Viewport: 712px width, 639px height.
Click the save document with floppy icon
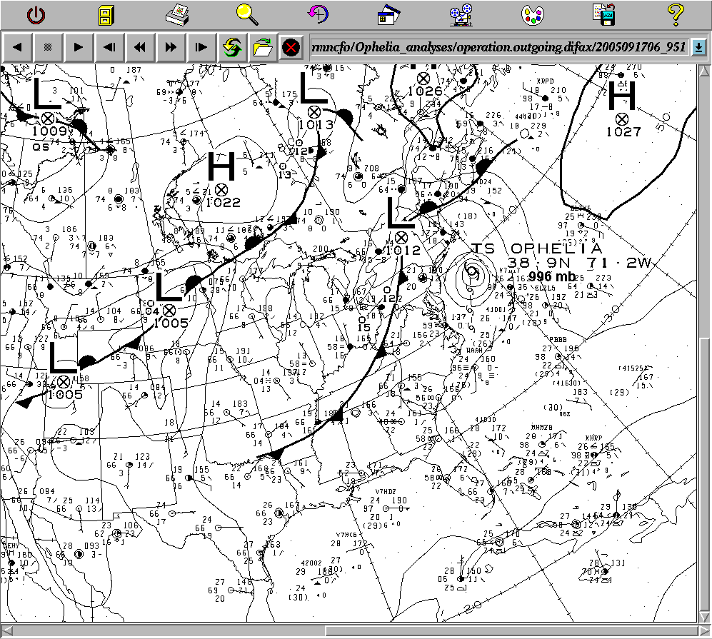pyautogui.click(x=603, y=14)
